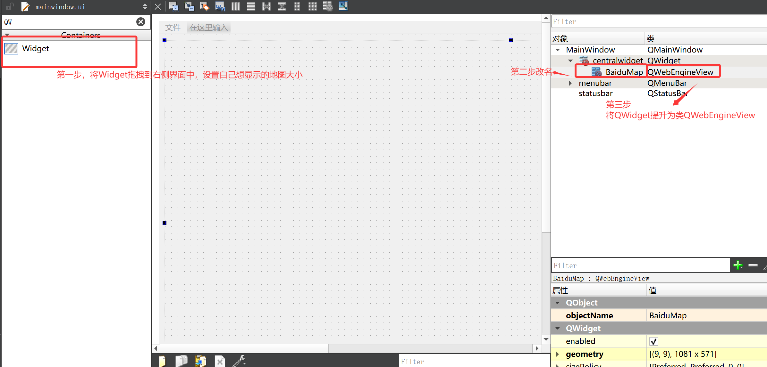Click the New action icon in Action Editor
This screenshot has width=767, height=367.
[163, 361]
